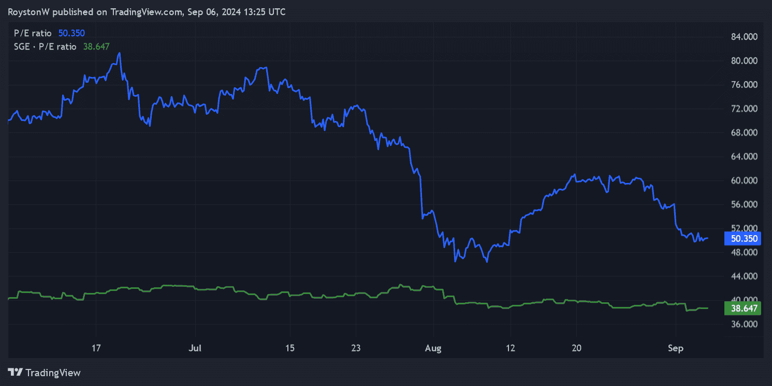Open the TradingView wordmark link
Viewport: 772px width, 386px height.
click(53, 373)
